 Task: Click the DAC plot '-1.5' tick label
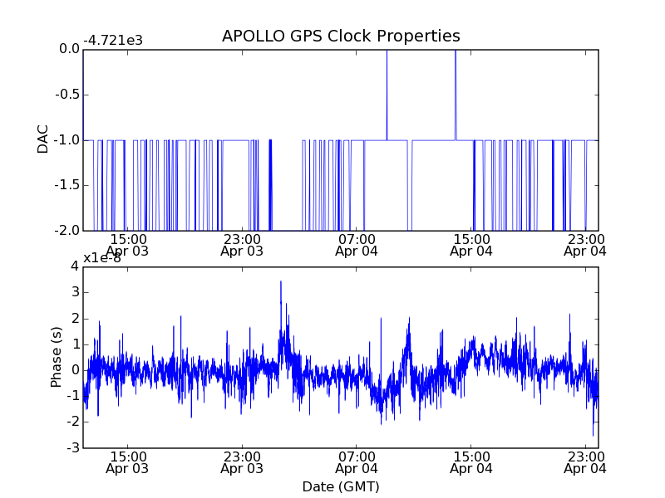click(x=67, y=185)
